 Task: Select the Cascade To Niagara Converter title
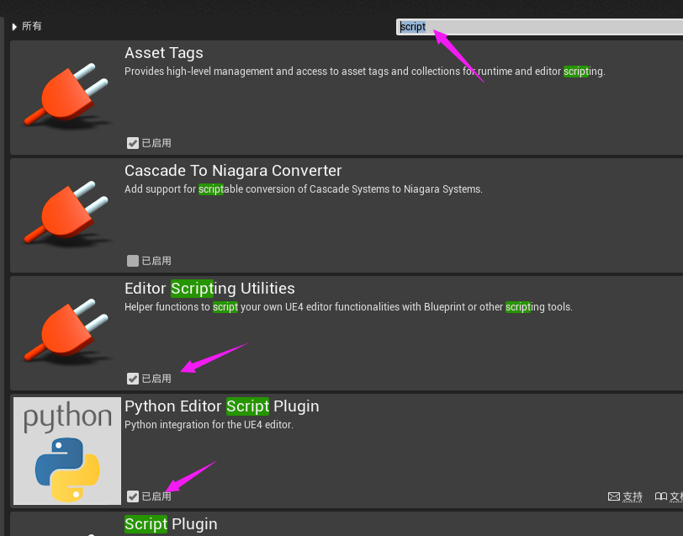click(x=233, y=170)
